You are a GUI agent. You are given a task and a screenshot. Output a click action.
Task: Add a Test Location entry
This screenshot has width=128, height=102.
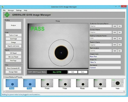(x=115, y=51)
